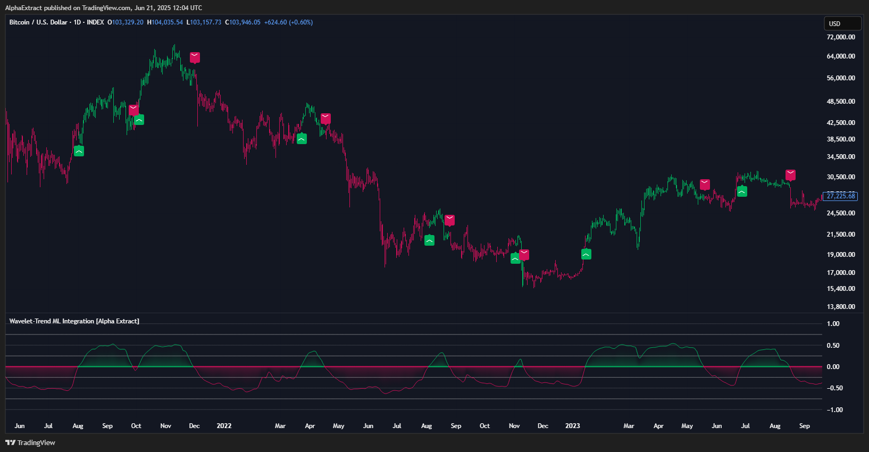
Task: Click the green buy signal marker of late March 2022
Action: (x=302, y=139)
